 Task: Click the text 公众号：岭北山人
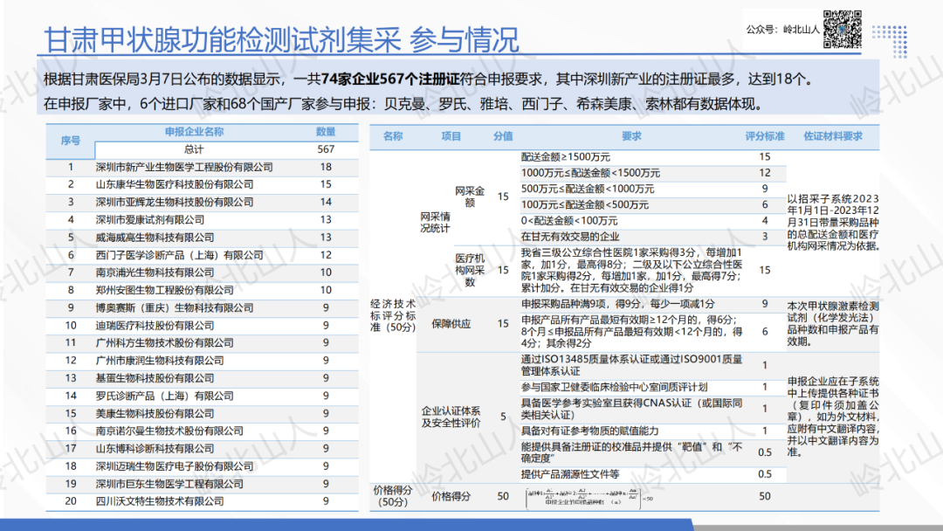(782, 30)
